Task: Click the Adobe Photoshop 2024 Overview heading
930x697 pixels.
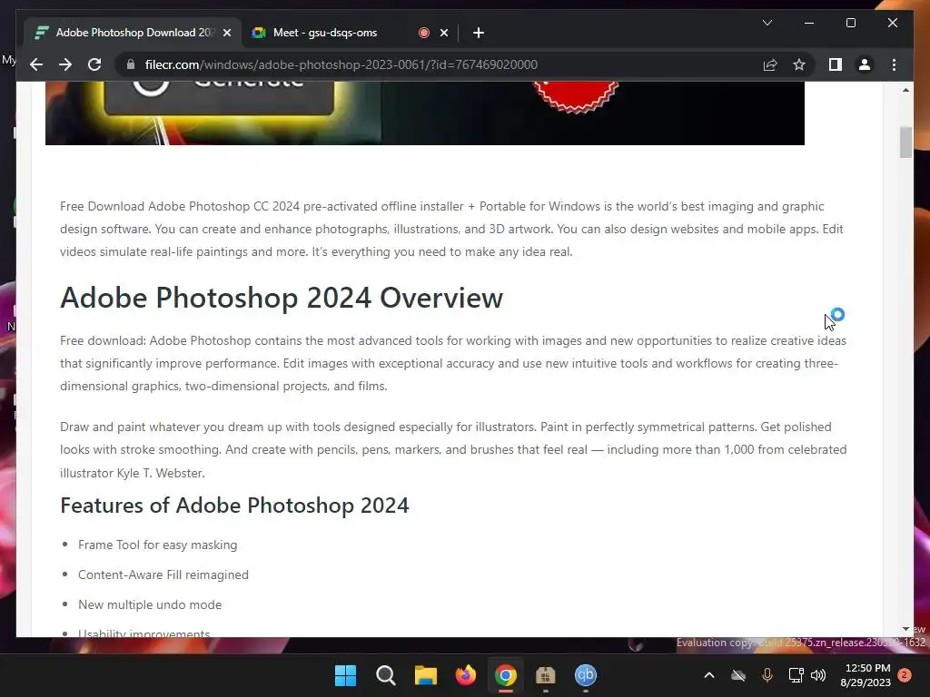Action: point(282,298)
